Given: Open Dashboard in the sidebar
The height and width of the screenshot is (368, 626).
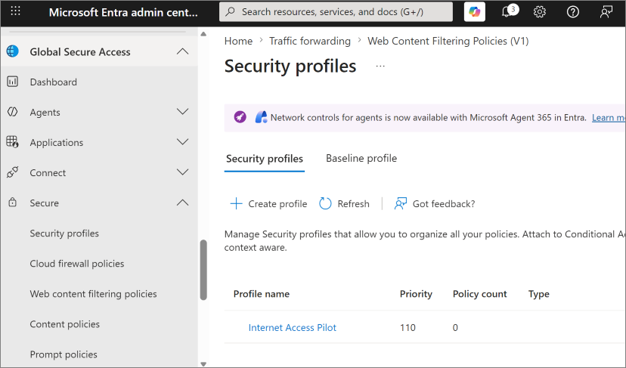Looking at the screenshot, I should [x=53, y=82].
